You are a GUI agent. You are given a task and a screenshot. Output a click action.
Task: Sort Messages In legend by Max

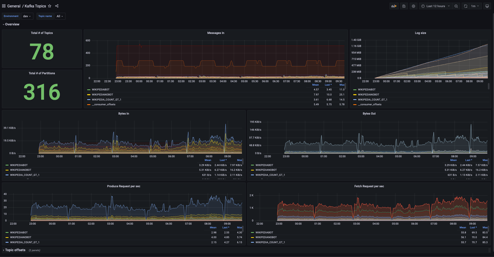342,85
